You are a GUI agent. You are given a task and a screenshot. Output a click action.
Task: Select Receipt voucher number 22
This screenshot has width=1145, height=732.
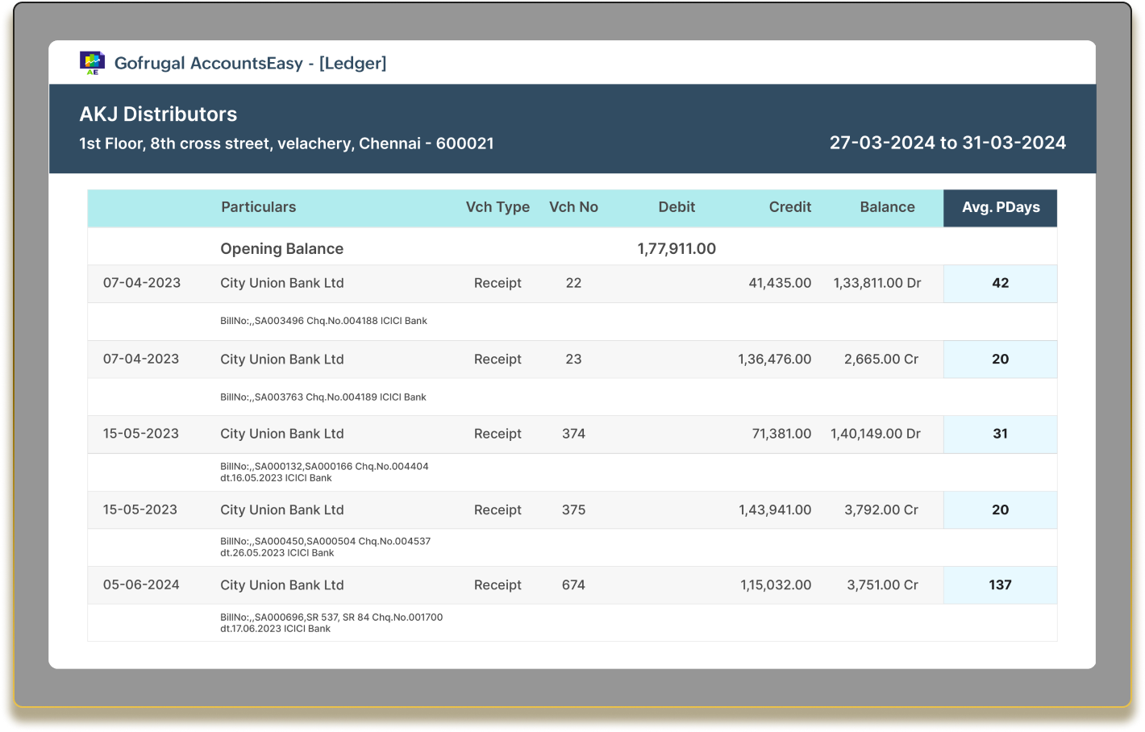pos(573,283)
